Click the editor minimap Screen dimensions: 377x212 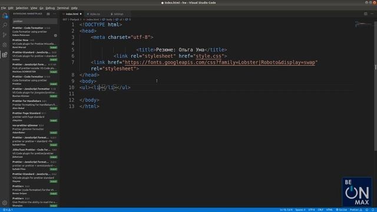coord(363,24)
